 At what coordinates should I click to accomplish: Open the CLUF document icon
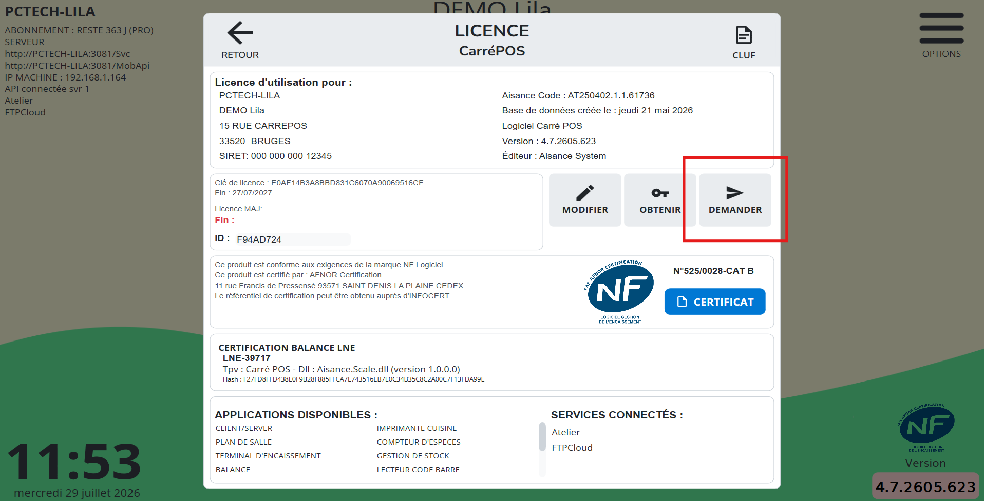point(744,35)
